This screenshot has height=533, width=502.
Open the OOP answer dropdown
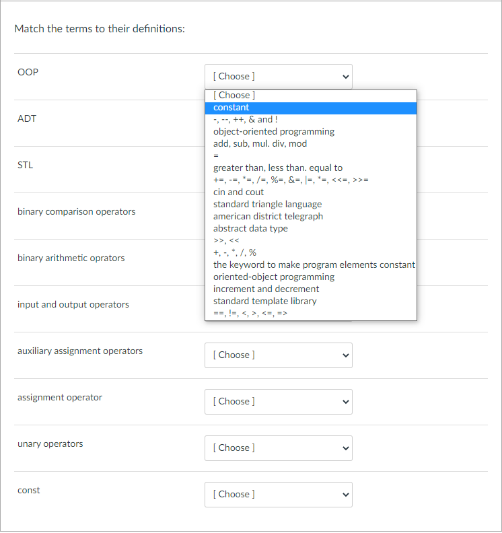(278, 77)
